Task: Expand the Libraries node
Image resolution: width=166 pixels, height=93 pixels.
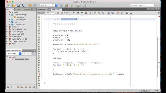Action: click(10, 22)
